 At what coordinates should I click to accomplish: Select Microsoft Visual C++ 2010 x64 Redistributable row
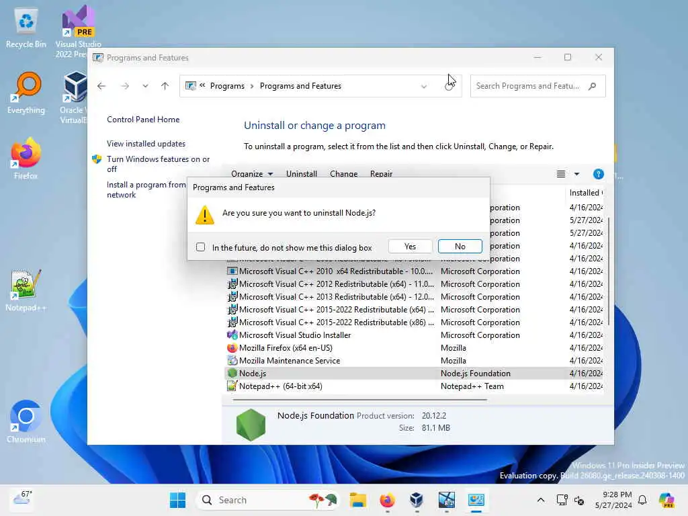415,271
